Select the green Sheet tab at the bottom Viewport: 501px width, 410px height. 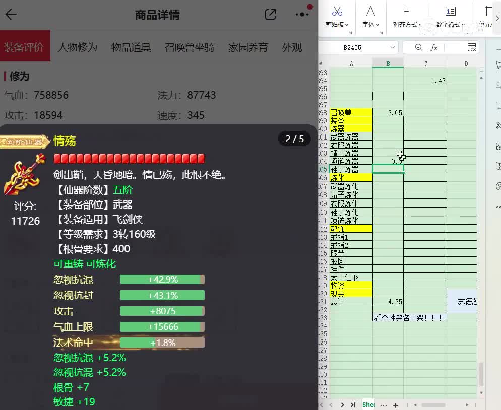368,405
